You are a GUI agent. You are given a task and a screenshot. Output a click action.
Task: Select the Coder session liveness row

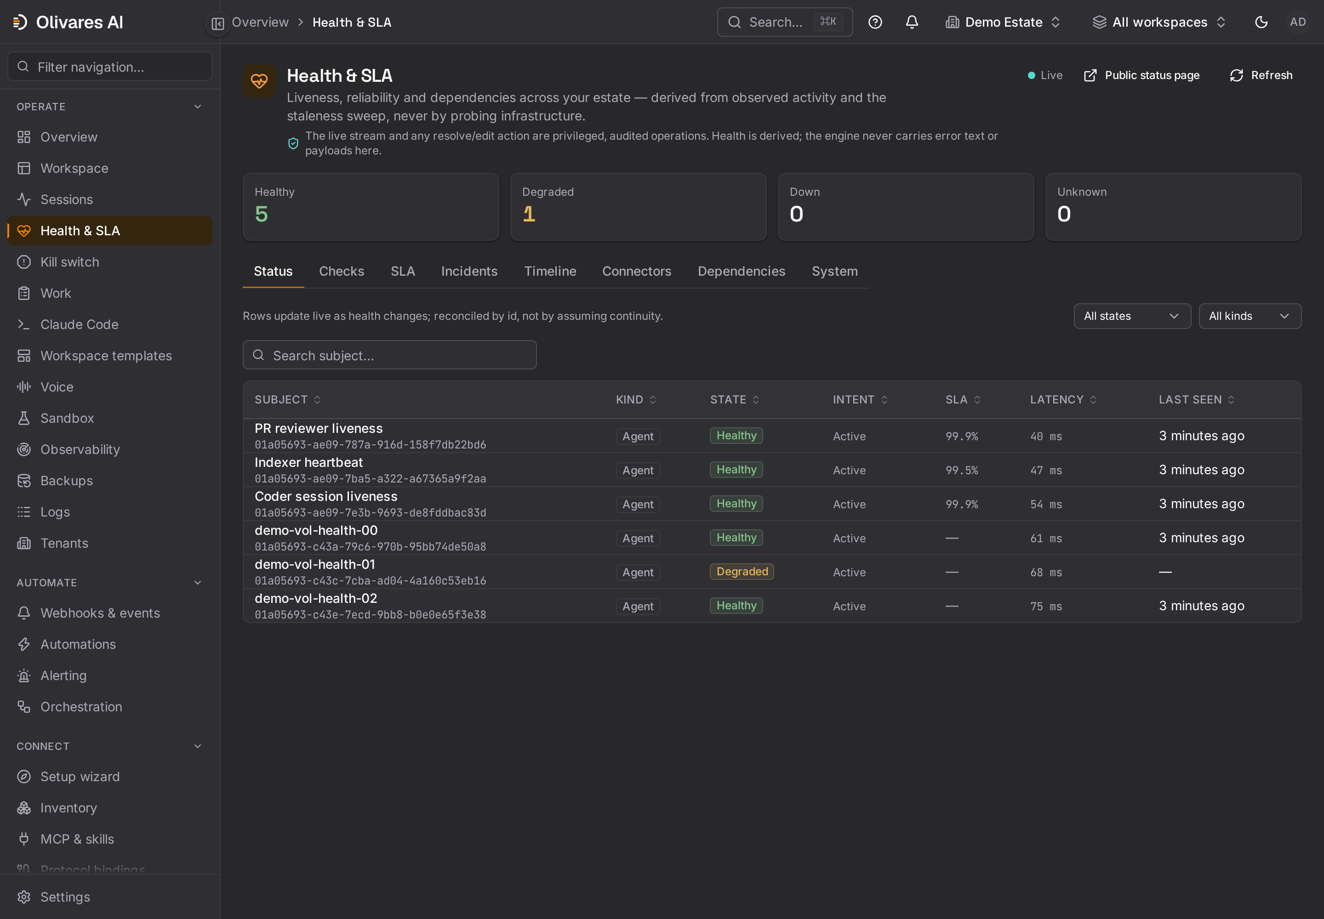tap(772, 504)
